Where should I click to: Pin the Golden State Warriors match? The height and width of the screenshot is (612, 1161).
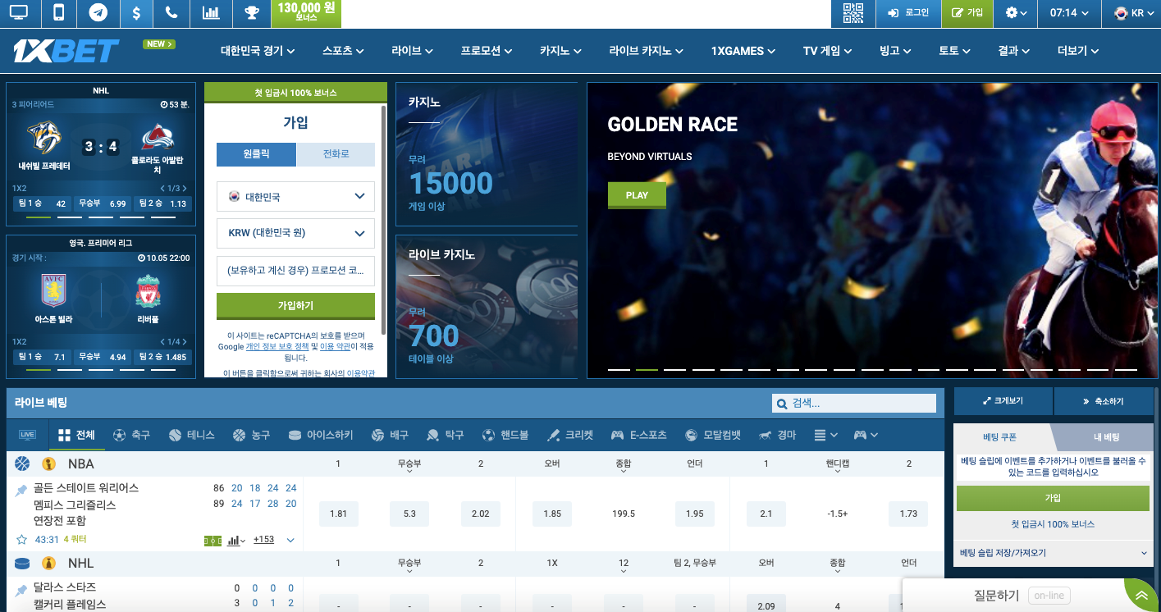[x=21, y=490]
